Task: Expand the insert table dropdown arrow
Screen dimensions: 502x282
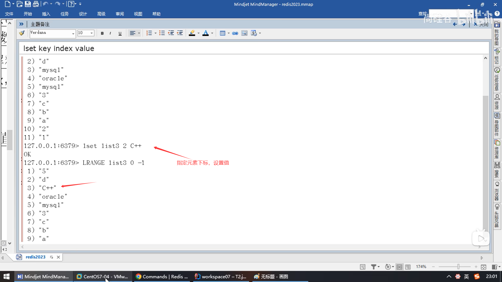Action: 229,33
